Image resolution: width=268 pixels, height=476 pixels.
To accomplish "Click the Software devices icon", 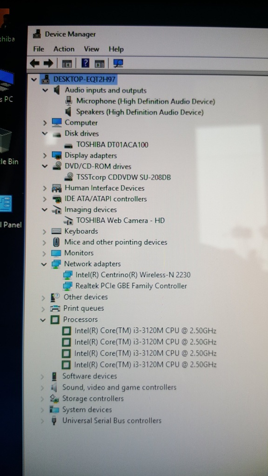I will click(54, 377).
